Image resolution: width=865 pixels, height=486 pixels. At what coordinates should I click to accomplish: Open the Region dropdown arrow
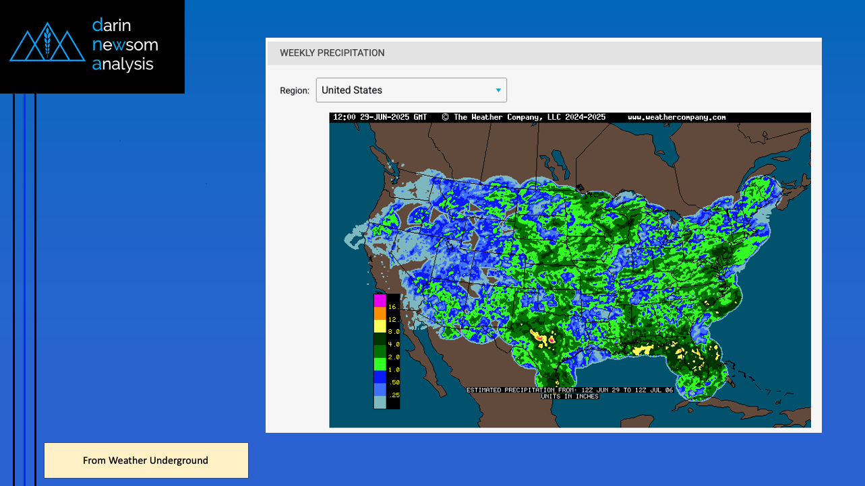[x=498, y=90]
